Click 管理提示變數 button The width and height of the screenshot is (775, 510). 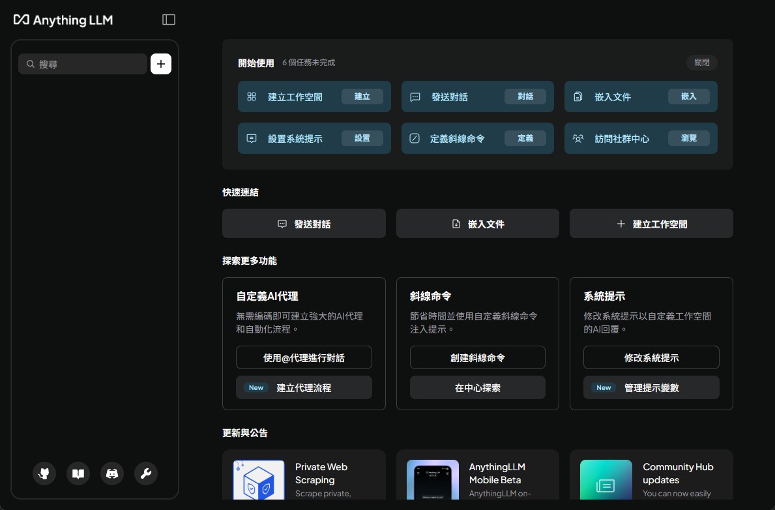(651, 387)
